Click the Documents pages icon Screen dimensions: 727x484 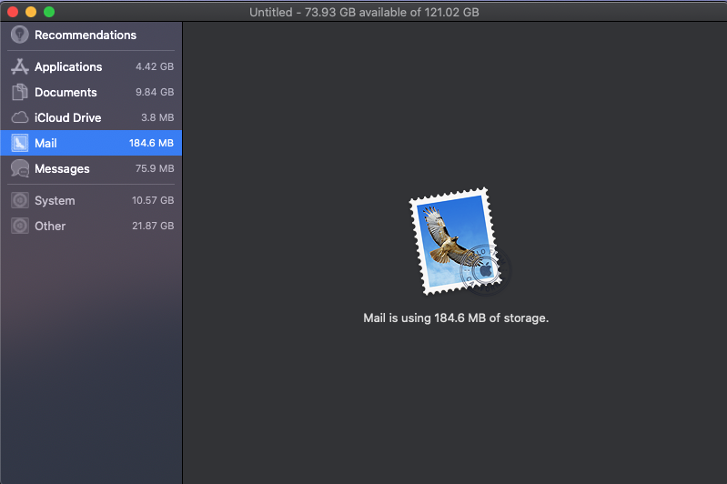pos(19,92)
